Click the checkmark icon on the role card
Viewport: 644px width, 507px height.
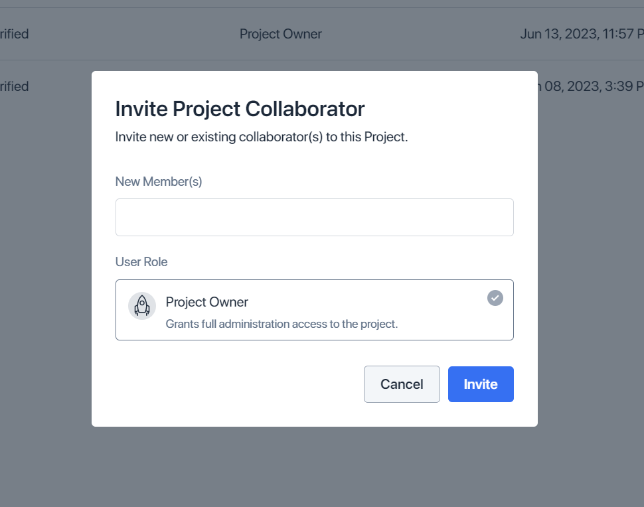(x=495, y=298)
